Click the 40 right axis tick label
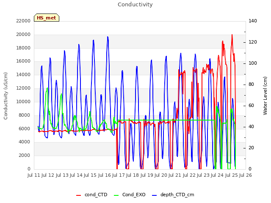The height and width of the screenshot is (203, 271). (251, 127)
